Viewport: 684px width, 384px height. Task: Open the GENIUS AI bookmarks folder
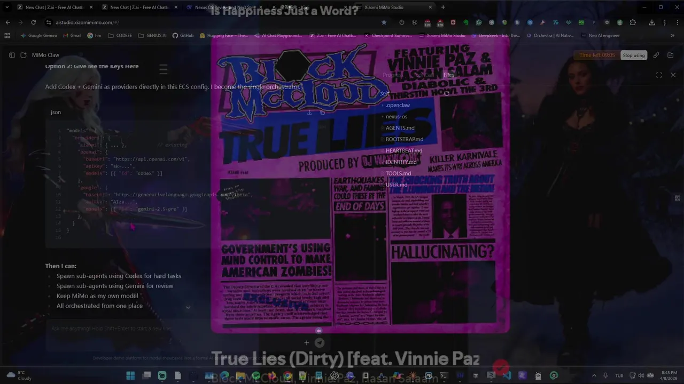coord(153,35)
